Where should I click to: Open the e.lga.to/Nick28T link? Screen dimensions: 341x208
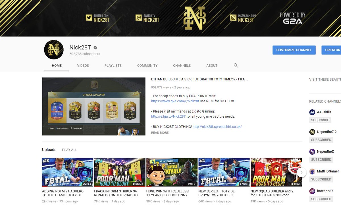(168, 117)
